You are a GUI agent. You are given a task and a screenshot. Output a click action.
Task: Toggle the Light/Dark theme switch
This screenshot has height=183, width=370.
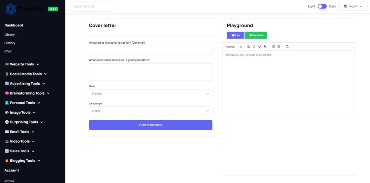pyautogui.click(x=322, y=6)
